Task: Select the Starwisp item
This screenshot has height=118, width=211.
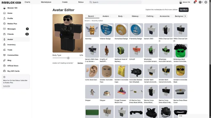Action: click(x=92, y=30)
